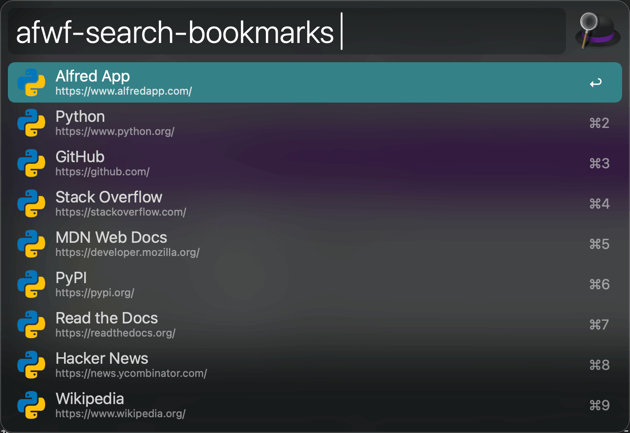Click the Python icon beside PyPI
This screenshot has width=630, height=433.
pyautogui.click(x=31, y=284)
